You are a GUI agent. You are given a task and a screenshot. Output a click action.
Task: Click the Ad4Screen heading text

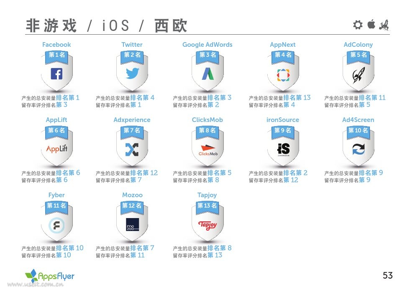coord(359,120)
